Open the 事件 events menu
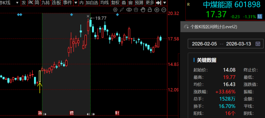This screenshot has height=118, width=265. (x=67, y=3)
